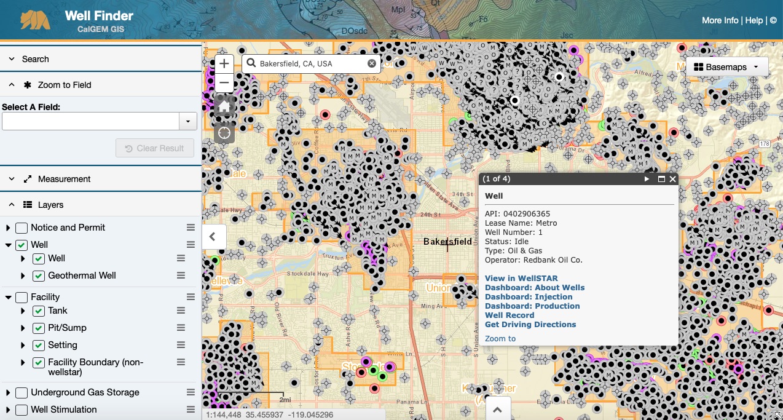This screenshot has height=420, width=783.
Task: Open options menu for Pit/Sump layer
Action: [181, 328]
